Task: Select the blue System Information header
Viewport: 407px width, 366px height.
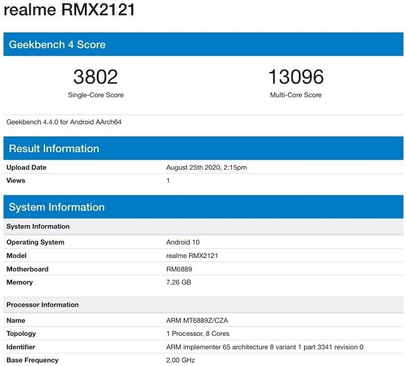Action: (56, 207)
